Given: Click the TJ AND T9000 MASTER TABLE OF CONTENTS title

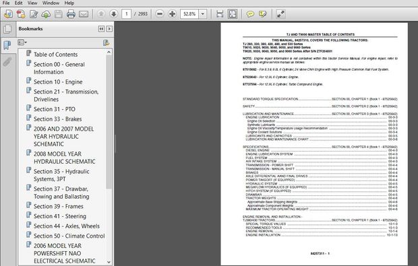Looking at the screenshot, I should point(320,34).
